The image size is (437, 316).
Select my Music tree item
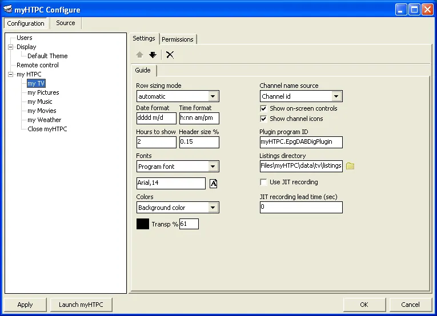pos(40,102)
